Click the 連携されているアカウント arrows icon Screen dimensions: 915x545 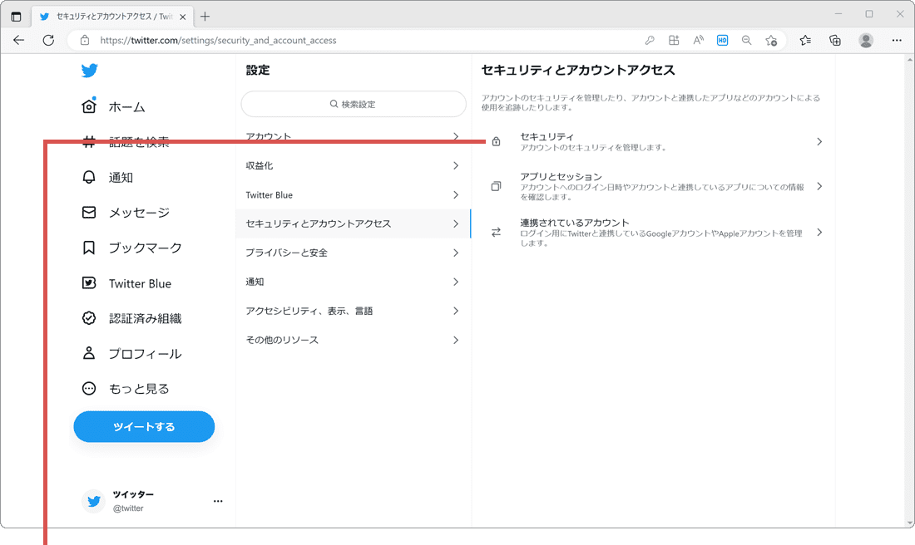[495, 233]
